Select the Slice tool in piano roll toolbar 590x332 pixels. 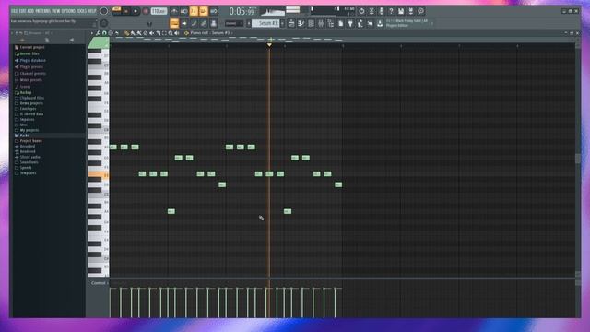[x=158, y=33]
